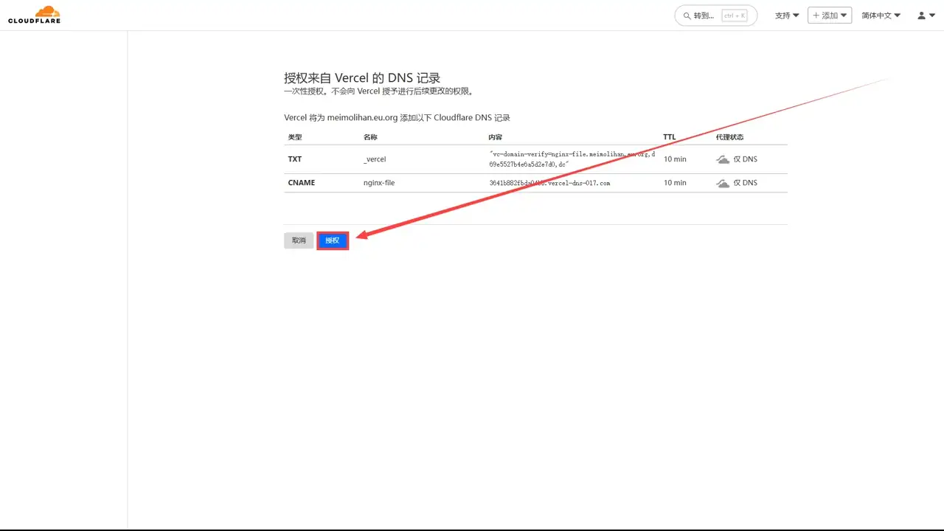Click 仅 DNS status in TXT row
944x531 pixels.
745,159
